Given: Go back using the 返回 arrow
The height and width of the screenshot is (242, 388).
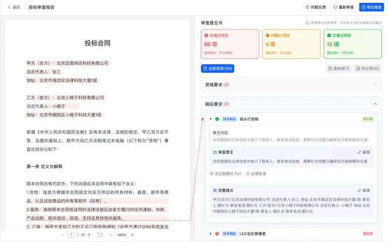Looking at the screenshot, I should [x=13, y=7].
